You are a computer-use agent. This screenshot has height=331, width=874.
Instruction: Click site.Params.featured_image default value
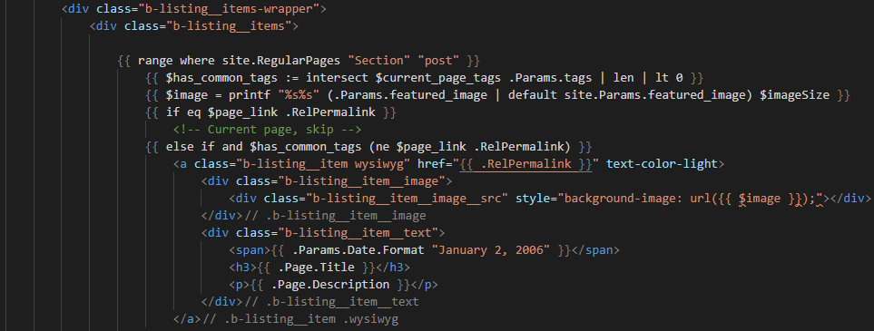(655, 94)
